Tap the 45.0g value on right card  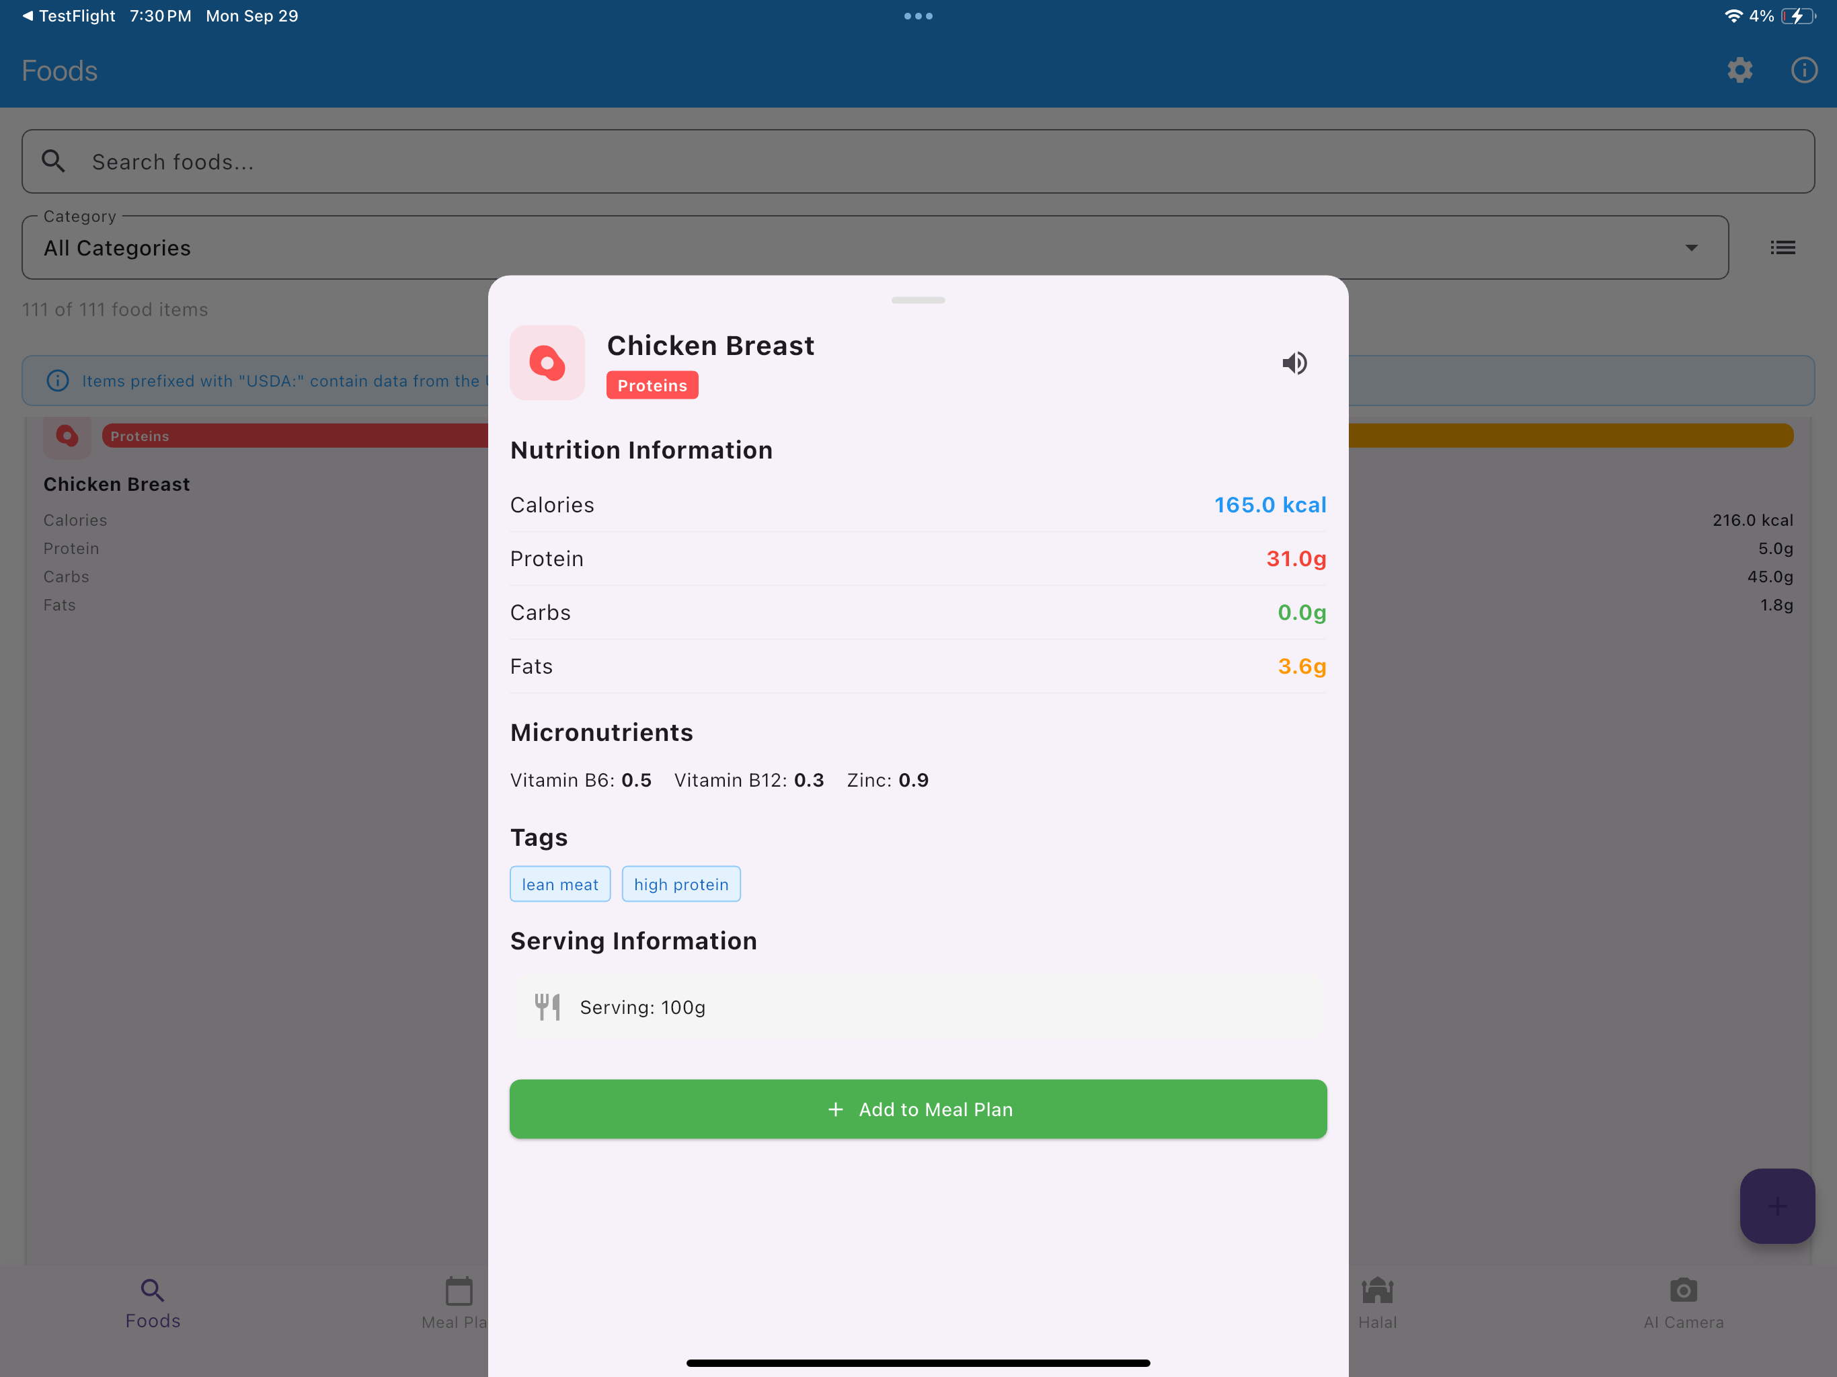[x=1770, y=576]
